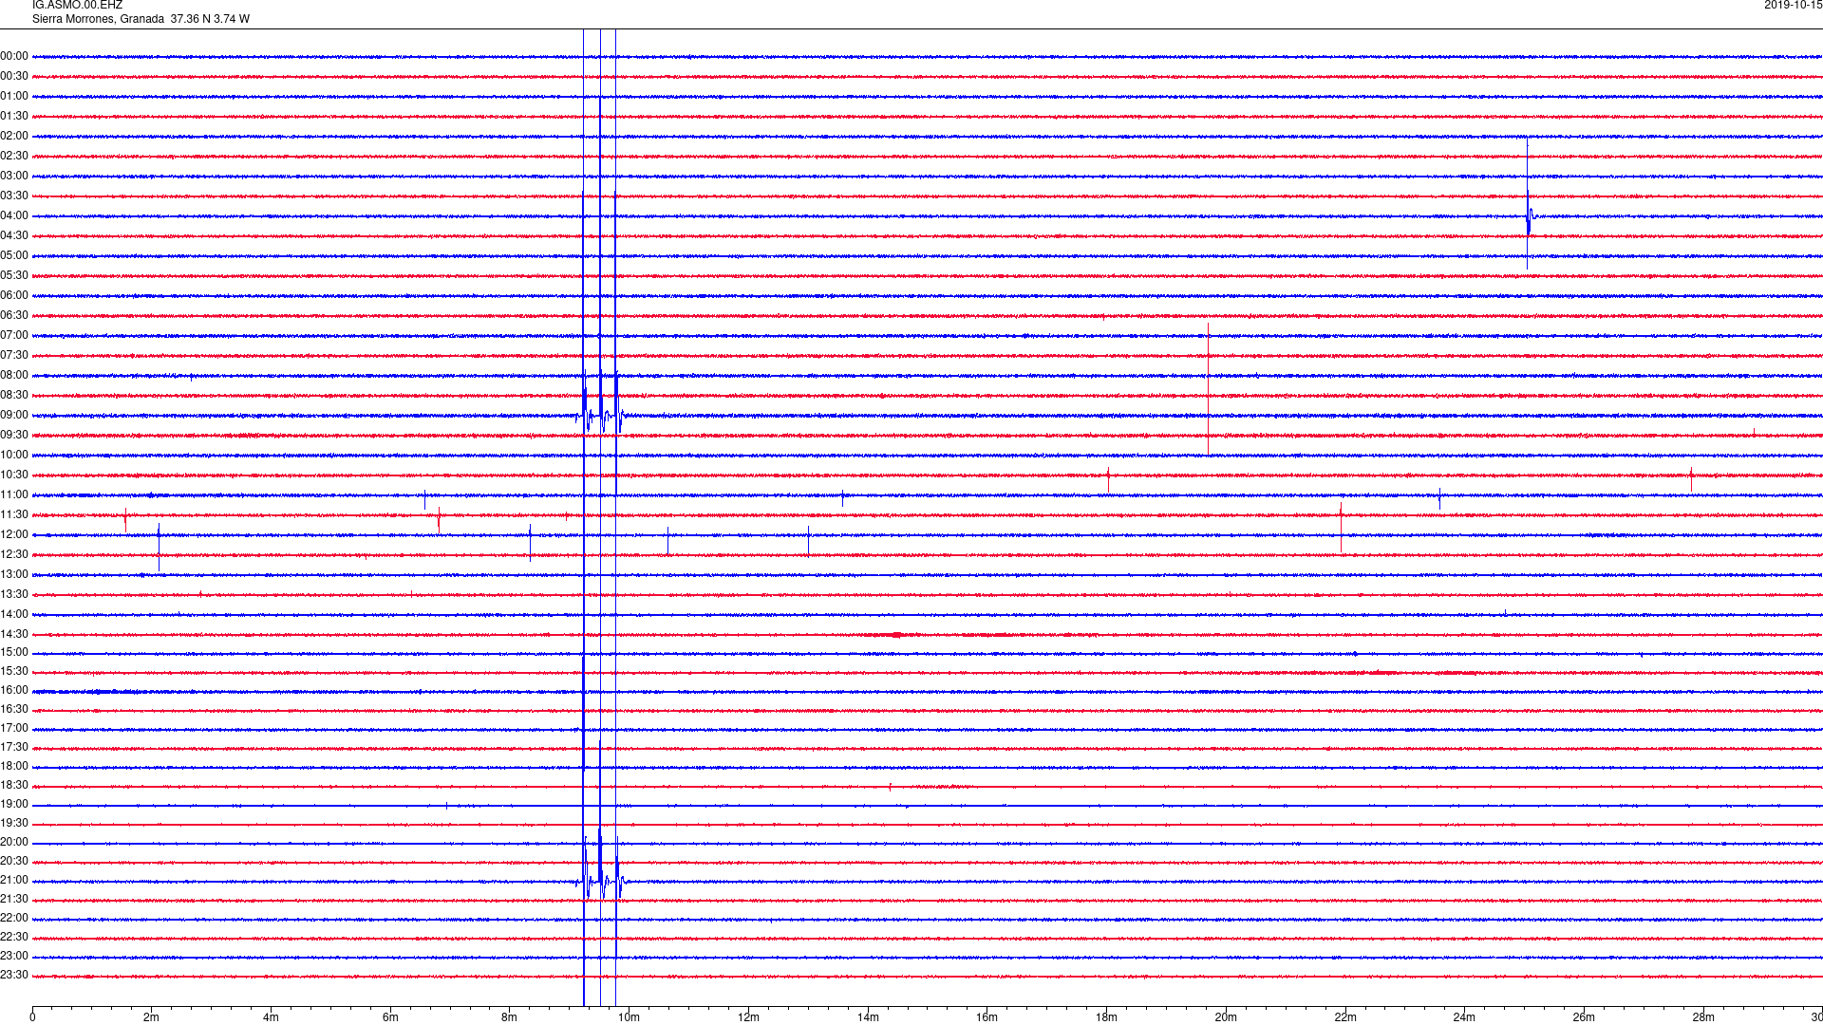Click the station code IG.ASMO.00.EHZ
1823x1025 pixels.
(77, 6)
